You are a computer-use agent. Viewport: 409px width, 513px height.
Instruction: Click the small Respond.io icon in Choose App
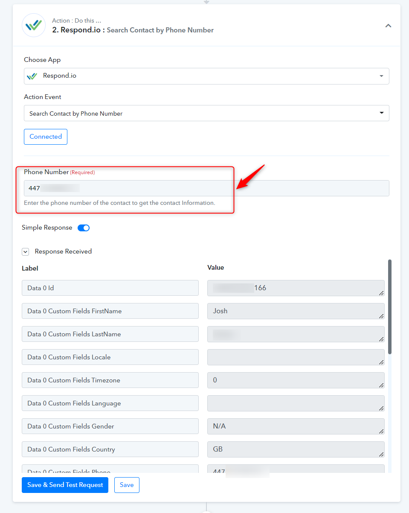(32, 76)
